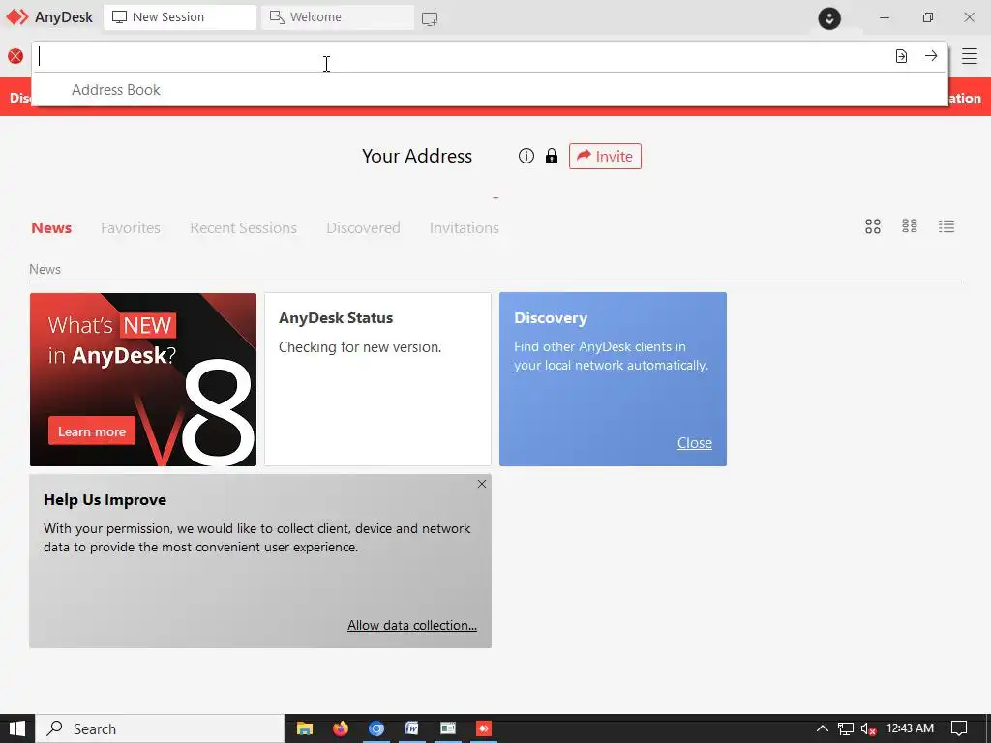This screenshot has height=743, width=991.
Task: Click AnyDesk icon in taskbar
Action: point(484,728)
